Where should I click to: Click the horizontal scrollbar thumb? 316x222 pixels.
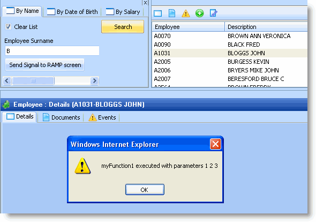(33, 81)
